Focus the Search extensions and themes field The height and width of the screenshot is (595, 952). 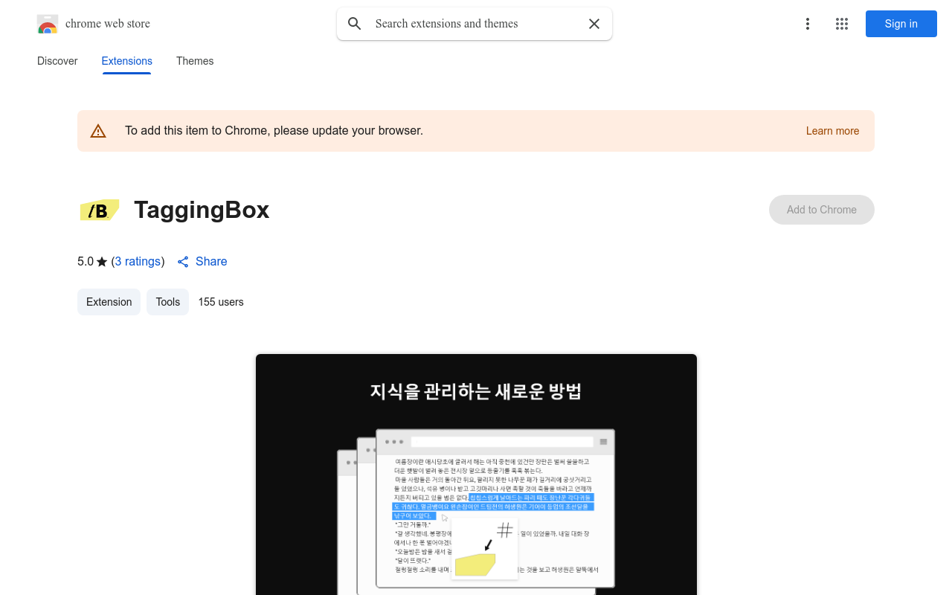tap(475, 24)
